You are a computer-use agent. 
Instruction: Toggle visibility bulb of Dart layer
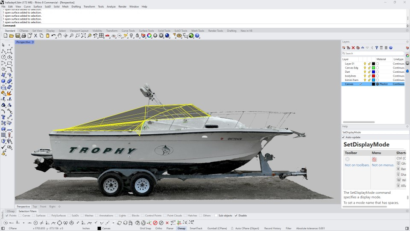click(x=365, y=72)
